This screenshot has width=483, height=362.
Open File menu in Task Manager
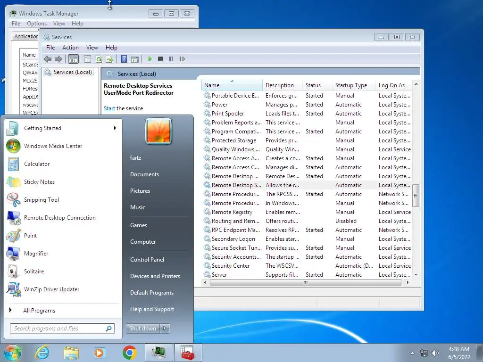[x=16, y=24]
